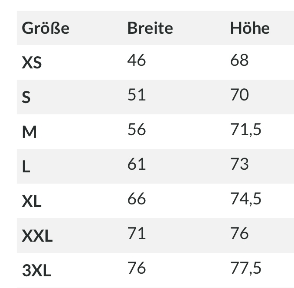Select the L size row label
Screen dimensions: 294x288
[26, 167]
